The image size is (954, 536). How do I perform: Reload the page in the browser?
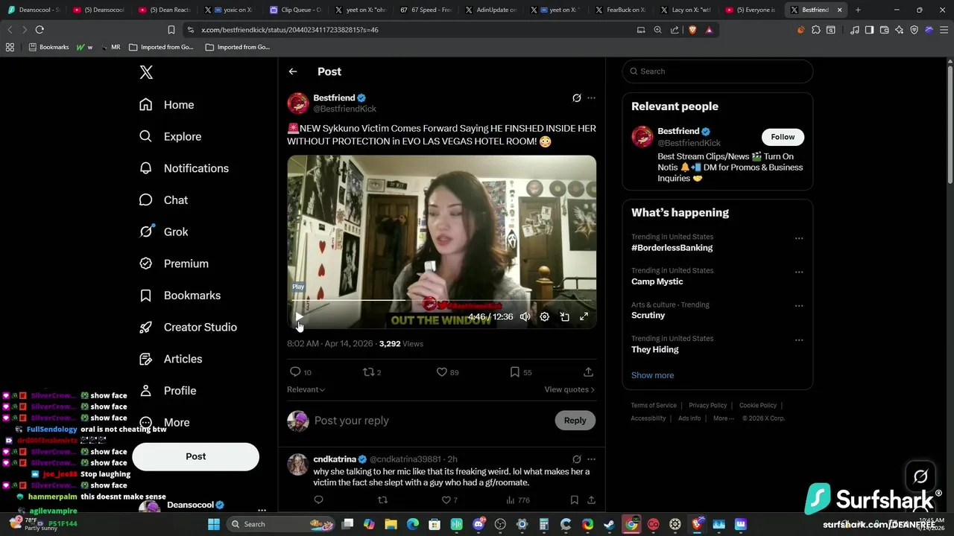click(40, 30)
